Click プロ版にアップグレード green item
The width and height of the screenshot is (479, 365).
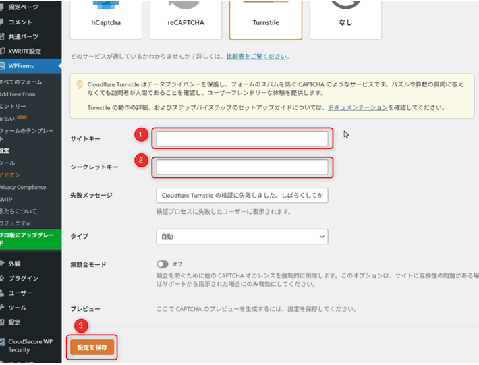pyautogui.click(x=30, y=239)
